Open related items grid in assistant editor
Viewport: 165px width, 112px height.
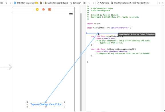tap(84, 3)
